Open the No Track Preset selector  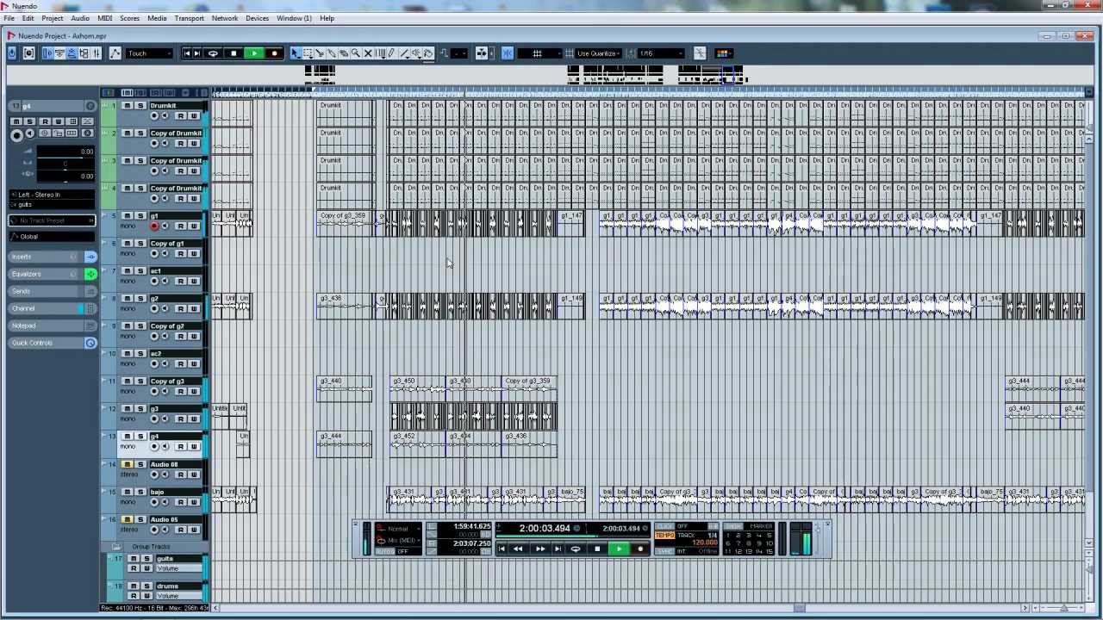[53, 220]
